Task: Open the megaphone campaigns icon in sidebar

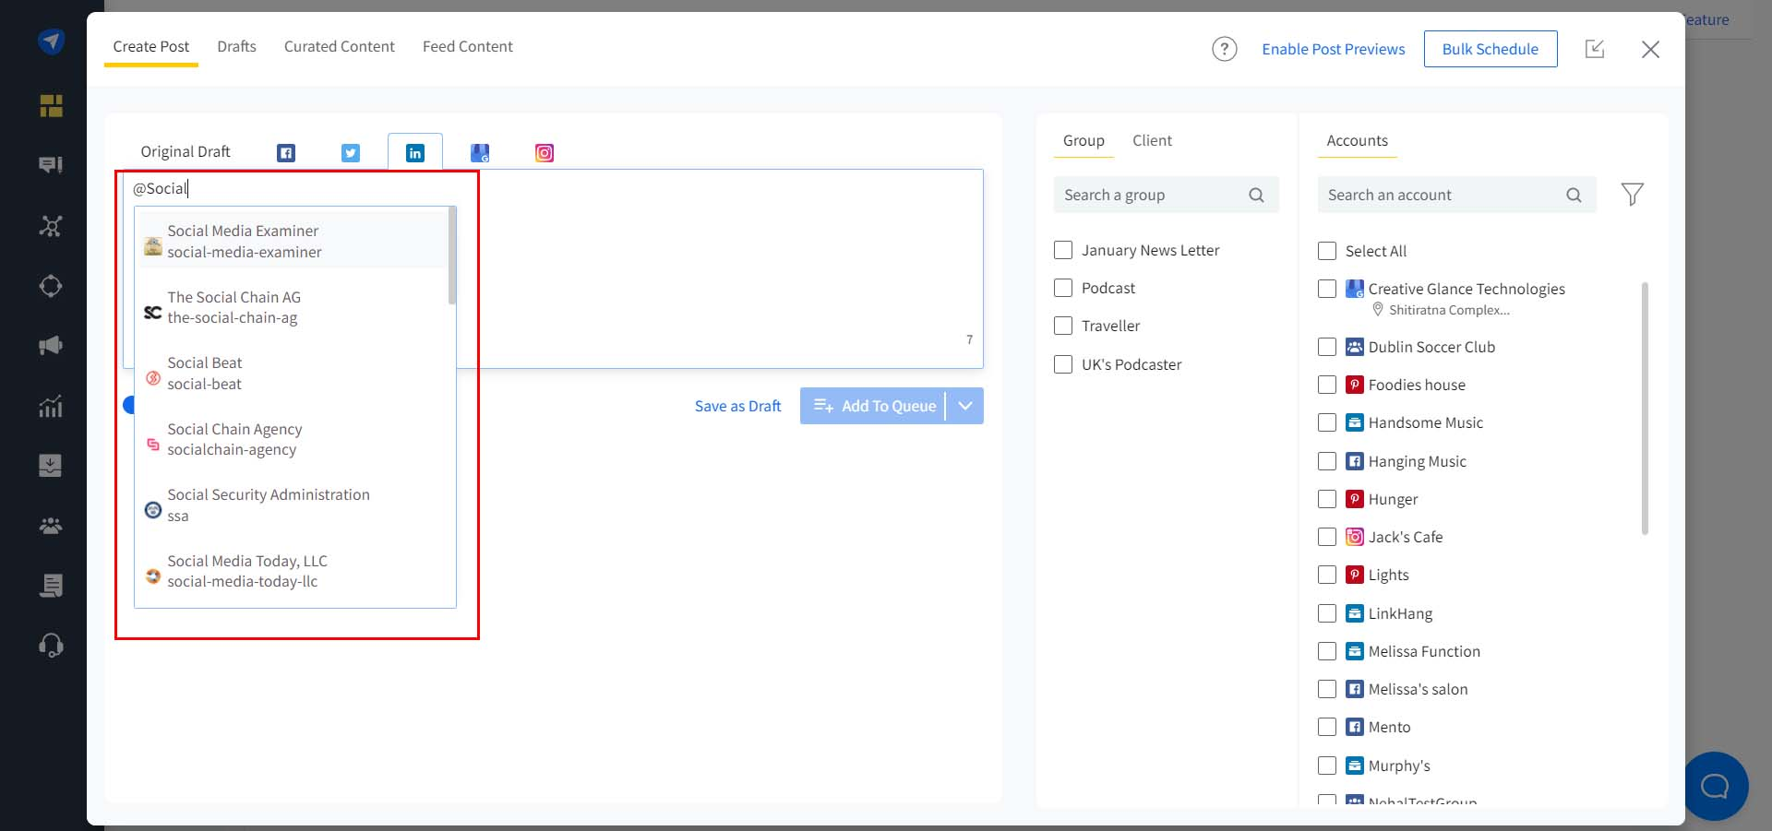Action: tap(51, 346)
